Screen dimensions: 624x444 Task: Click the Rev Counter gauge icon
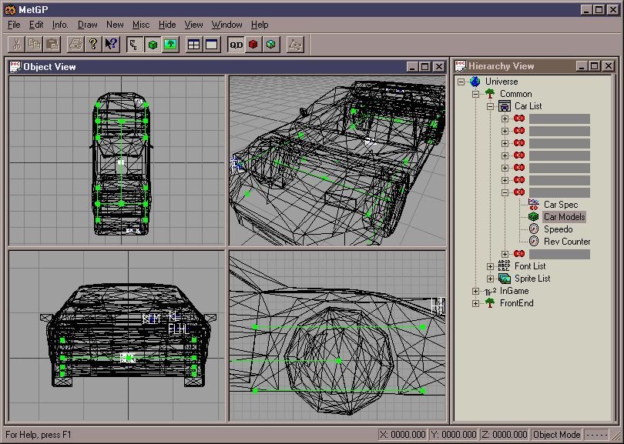click(x=534, y=242)
